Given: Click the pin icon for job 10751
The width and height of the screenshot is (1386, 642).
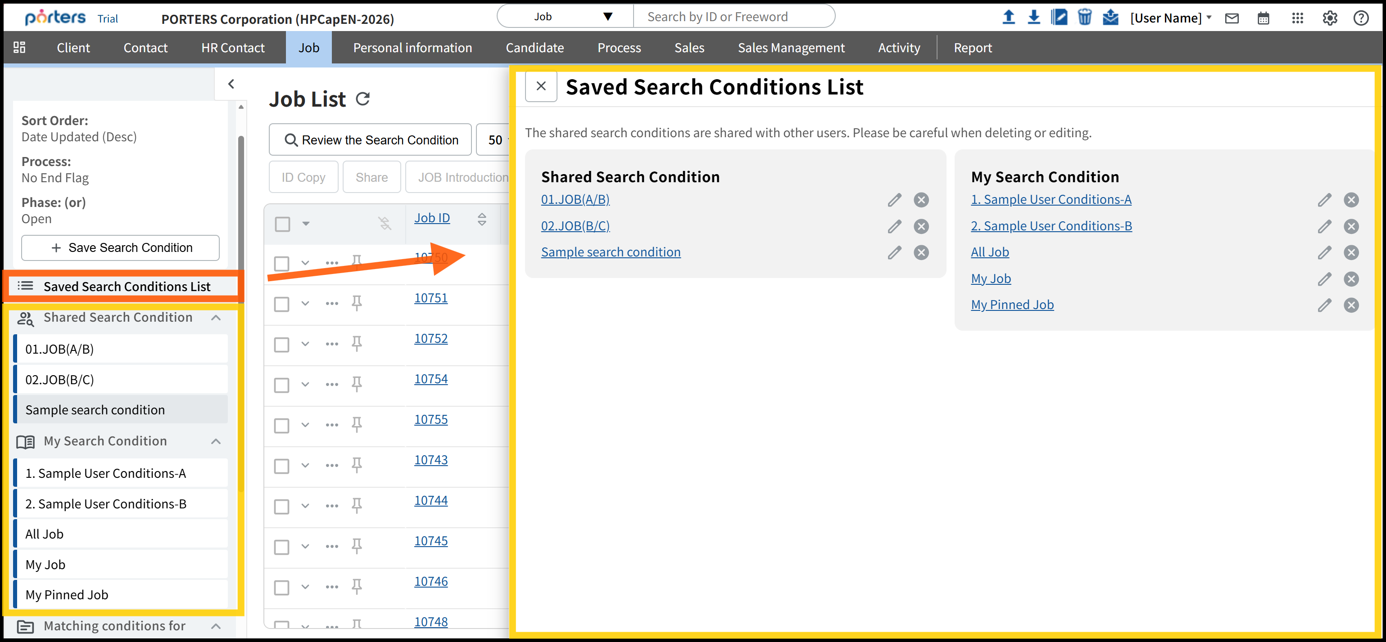Looking at the screenshot, I should [356, 303].
